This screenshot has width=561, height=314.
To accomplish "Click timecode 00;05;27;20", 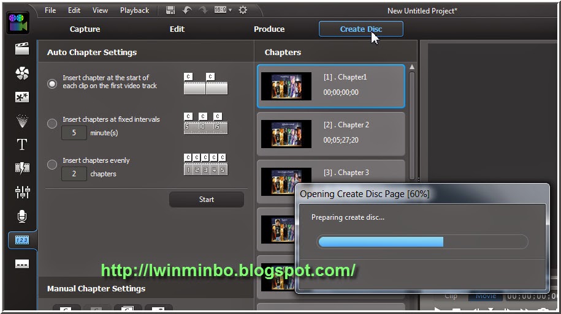I will pos(341,140).
